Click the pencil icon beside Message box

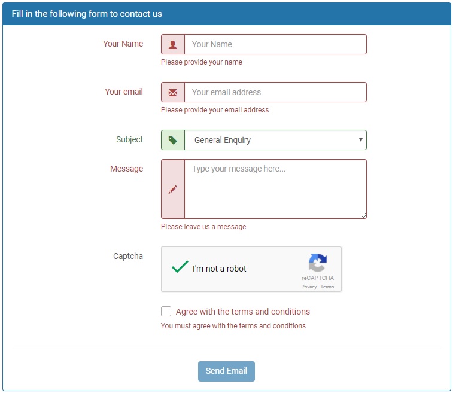point(173,189)
